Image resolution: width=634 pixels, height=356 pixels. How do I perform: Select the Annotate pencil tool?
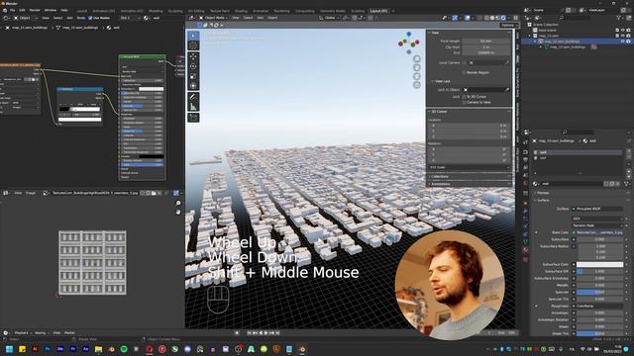194,97
